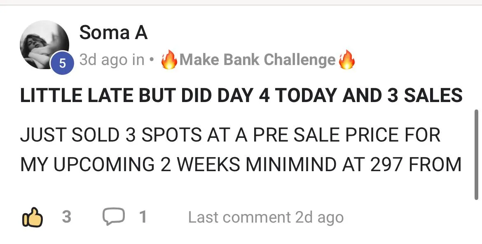Open the Make Bank Challenge category
This screenshot has height=244, width=482.
(x=257, y=60)
